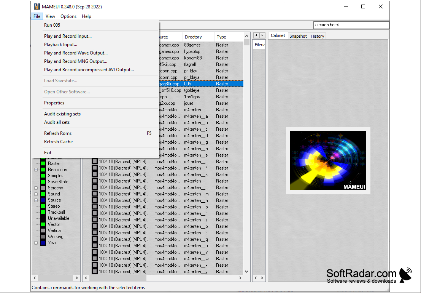Select the Cabinet tab
Image resolution: width=421 pixels, height=293 pixels.
[x=278, y=35]
